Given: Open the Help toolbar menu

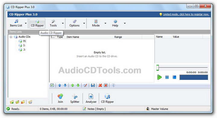Looking at the screenshot, I should (x=115, y=23).
